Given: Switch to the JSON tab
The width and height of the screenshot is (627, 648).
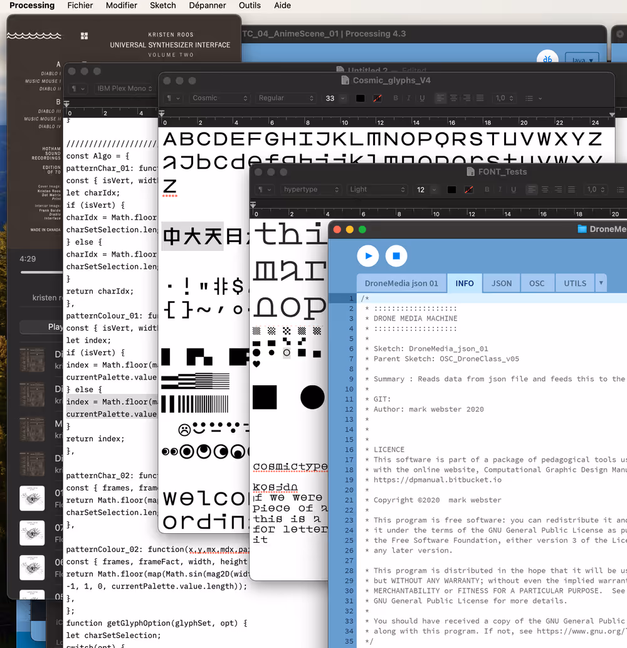Looking at the screenshot, I should point(501,283).
